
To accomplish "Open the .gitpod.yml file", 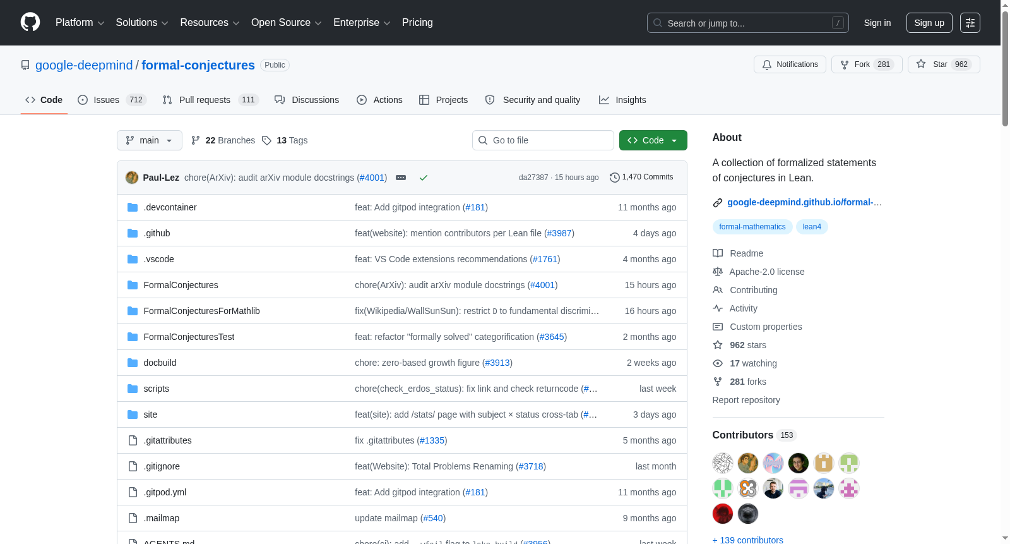I will [165, 492].
